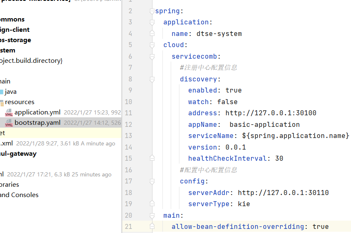
Task: Select the resources folder name
Action: 19,102
